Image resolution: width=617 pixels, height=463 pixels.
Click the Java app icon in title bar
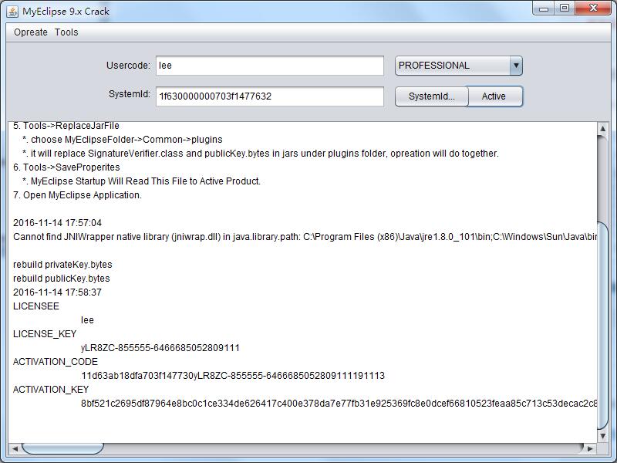(x=12, y=12)
